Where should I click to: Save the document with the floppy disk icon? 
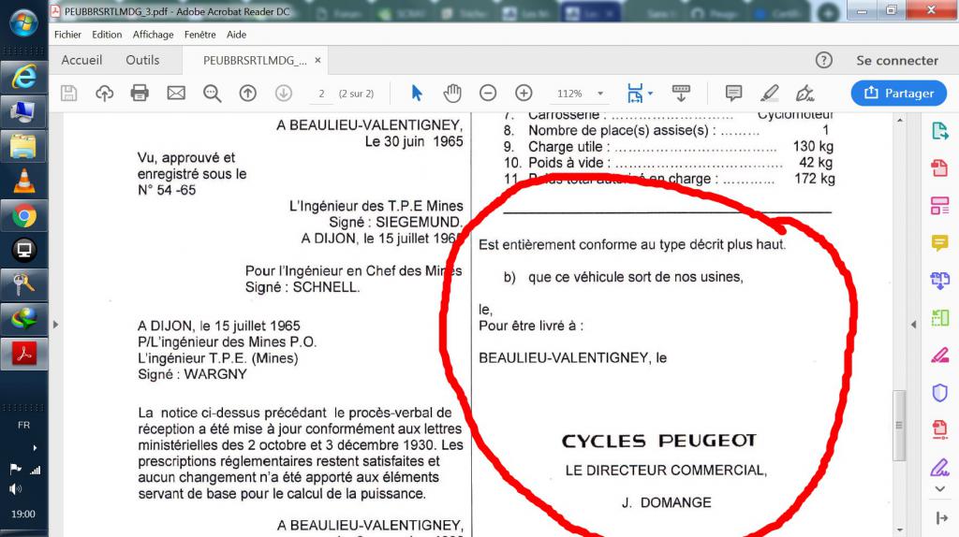pyautogui.click(x=69, y=93)
